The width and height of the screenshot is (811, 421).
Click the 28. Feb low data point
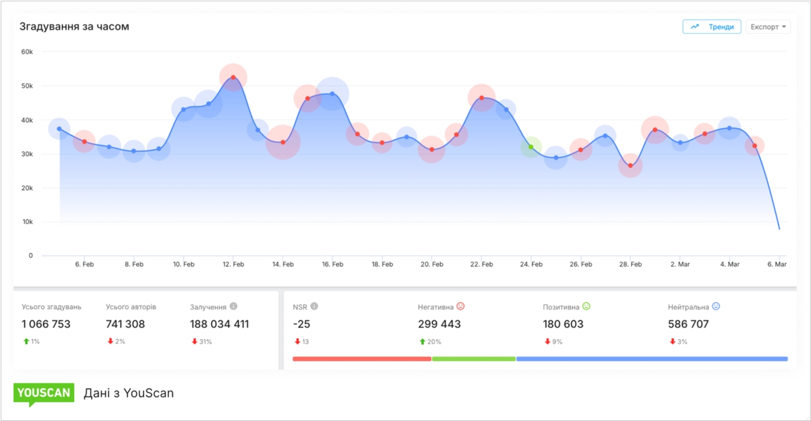pos(630,165)
